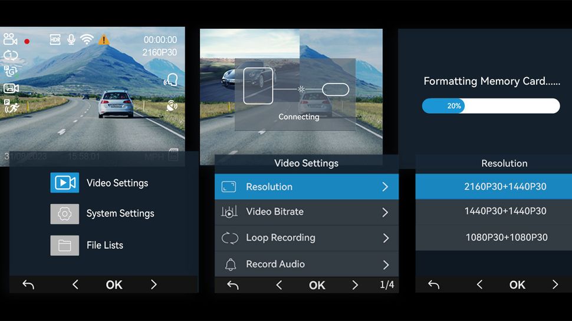The height and width of the screenshot is (321, 572).
Task: Click the formatting progress bar at 20%
Action: pos(491,106)
